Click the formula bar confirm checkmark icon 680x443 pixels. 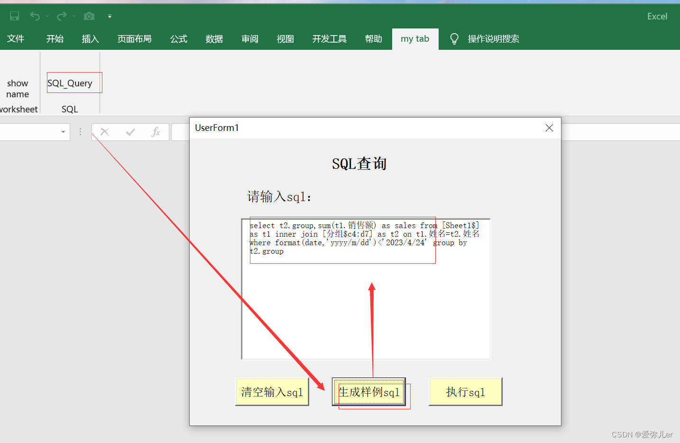(x=130, y=132)
